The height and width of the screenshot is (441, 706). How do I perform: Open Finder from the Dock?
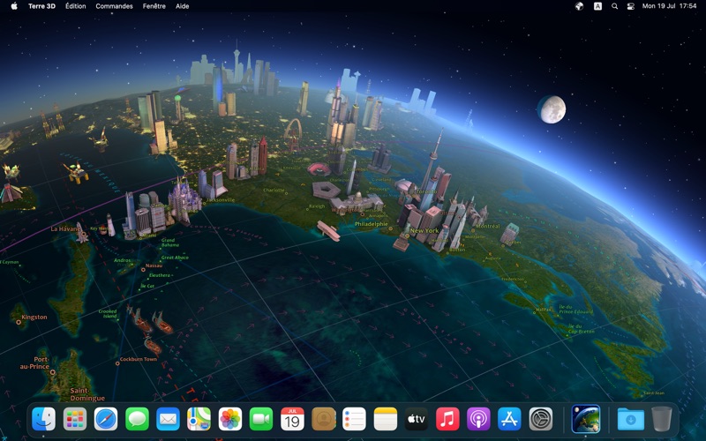[43, 419]
